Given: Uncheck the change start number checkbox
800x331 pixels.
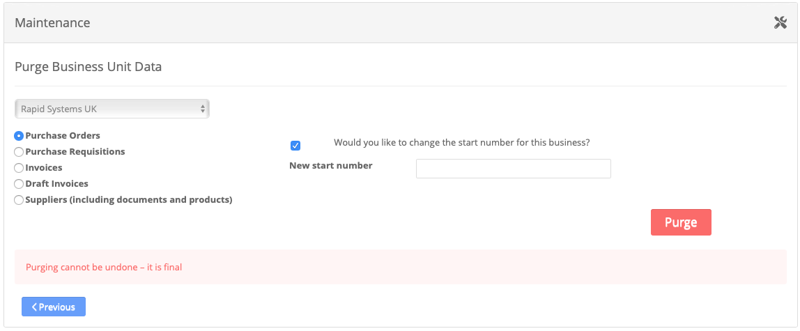Looking at the screenshot, I should pos(295,146).
